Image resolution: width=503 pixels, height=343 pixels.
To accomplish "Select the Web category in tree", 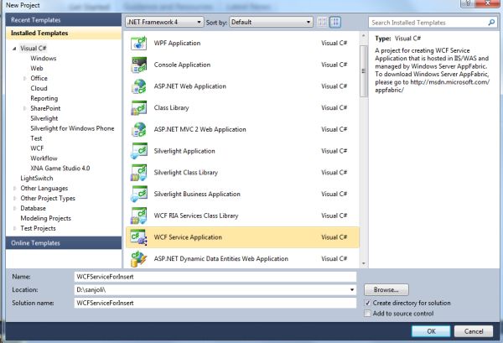I will click(x=37, y=68).
